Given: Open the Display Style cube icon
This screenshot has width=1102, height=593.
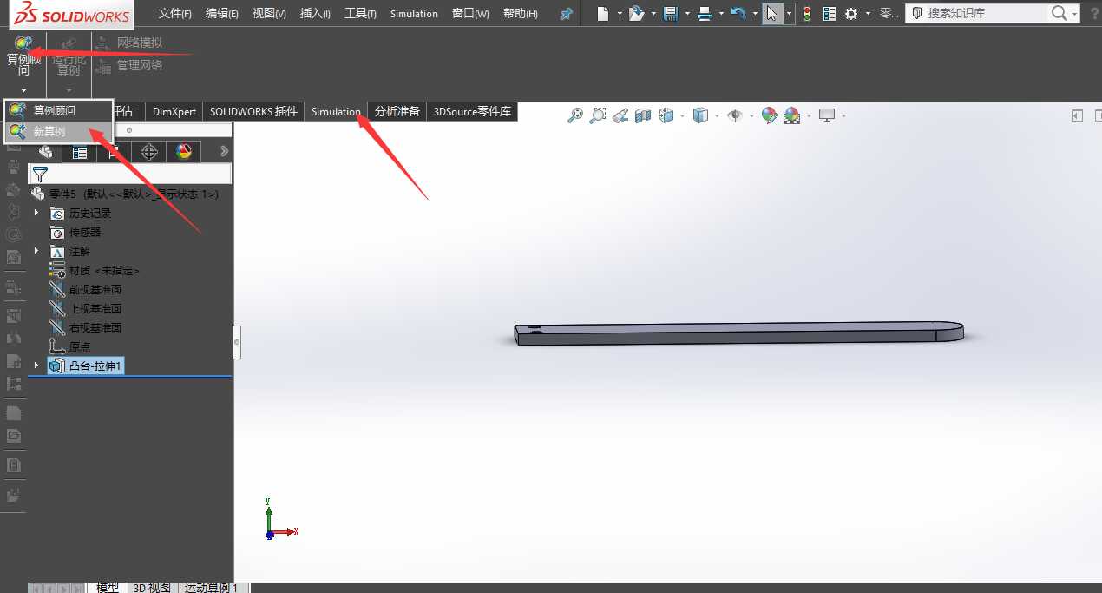Looking at the screenshot, I should point(700,115).
